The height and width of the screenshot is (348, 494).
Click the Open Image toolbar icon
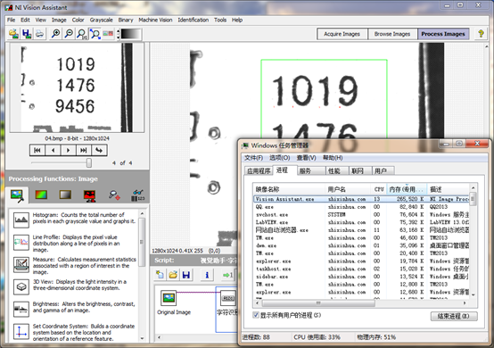(x=13, y=34)
